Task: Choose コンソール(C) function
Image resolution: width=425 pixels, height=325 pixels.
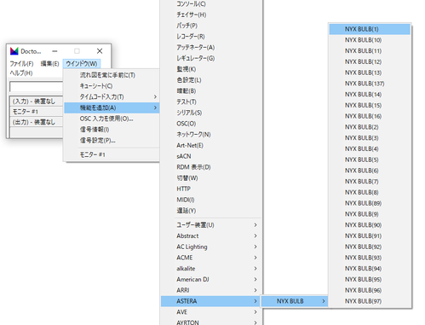Action: [x=211, y=3]
